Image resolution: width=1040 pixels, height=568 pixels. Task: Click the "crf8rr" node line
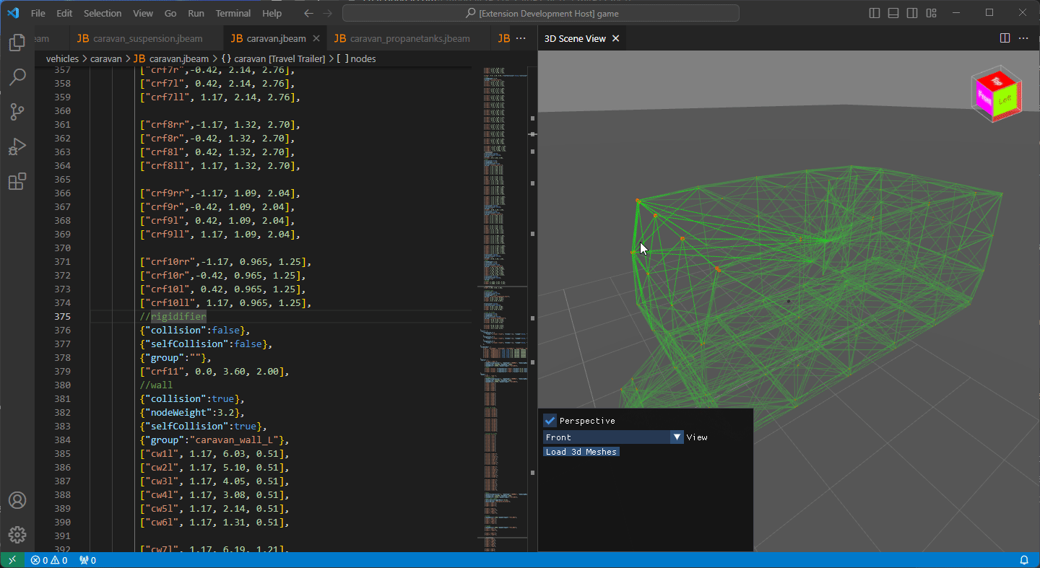[x=220, y=124]
